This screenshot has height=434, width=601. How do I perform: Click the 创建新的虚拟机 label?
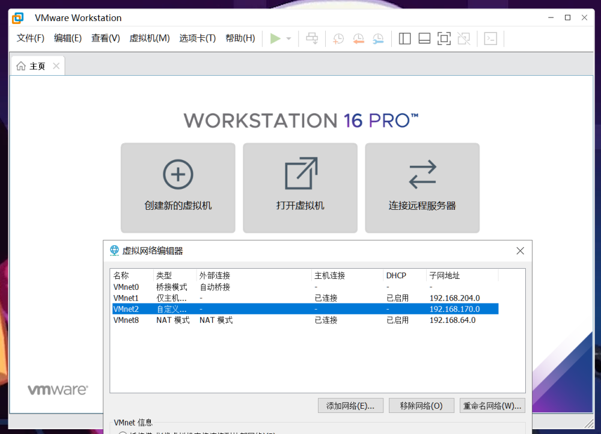178,206
